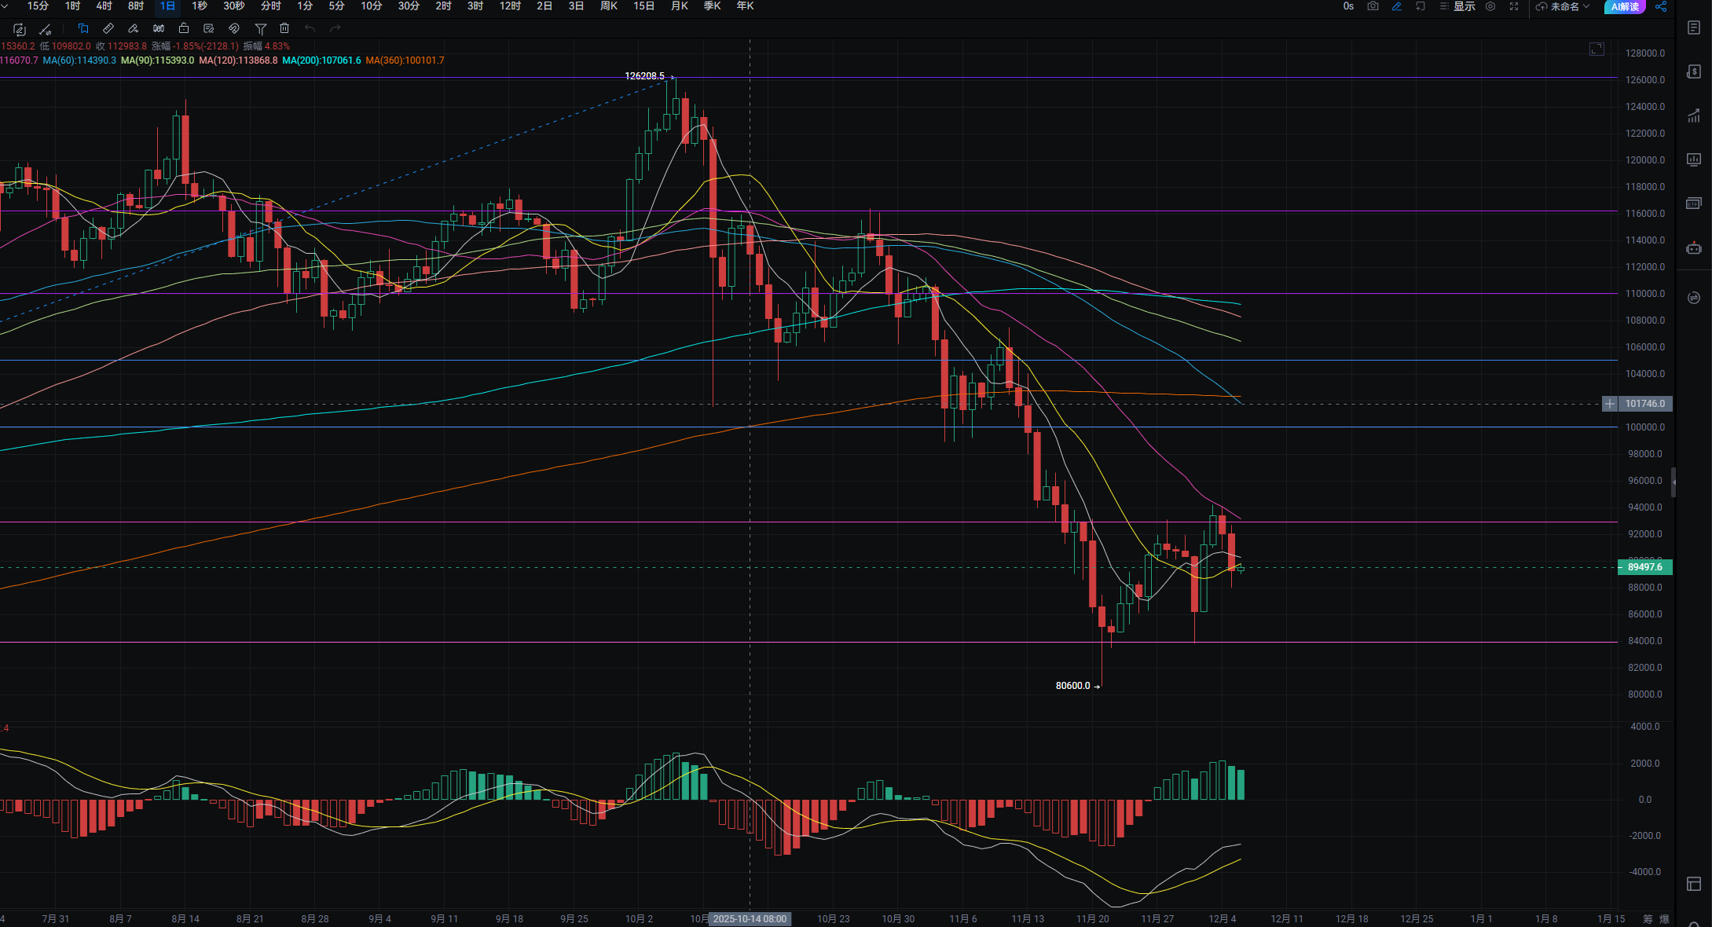Expand the chevron left of 15分
Image resolution: width=1712 pixels, height=927 pixels.
click(x=5, y=6)
